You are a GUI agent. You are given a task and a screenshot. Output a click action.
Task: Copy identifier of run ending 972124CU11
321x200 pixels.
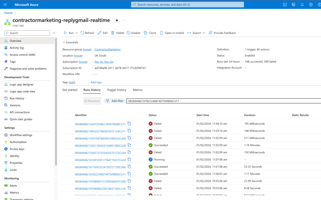[x=129, y=131]
